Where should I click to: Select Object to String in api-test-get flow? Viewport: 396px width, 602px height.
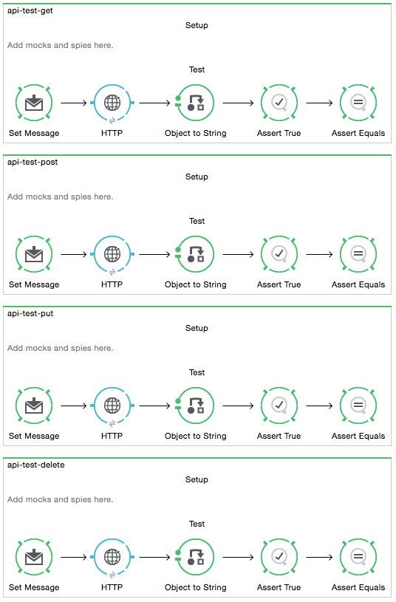196,103
